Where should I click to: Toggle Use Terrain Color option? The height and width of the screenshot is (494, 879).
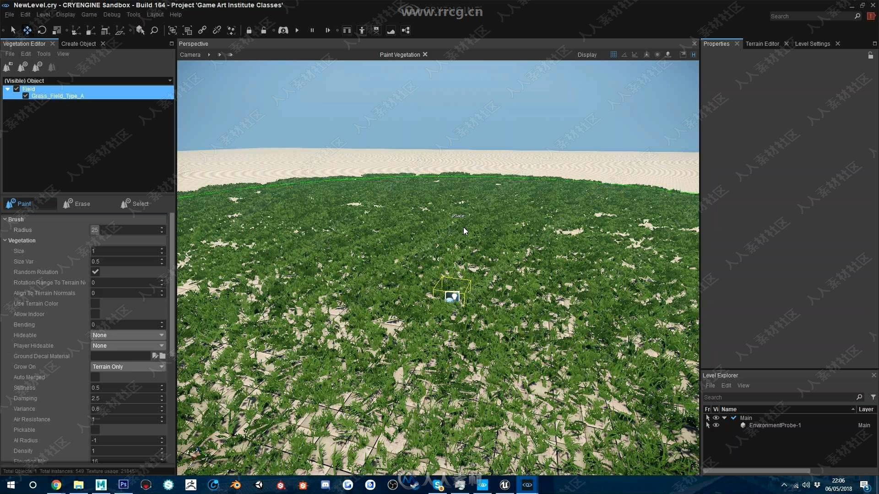(95, 303)
